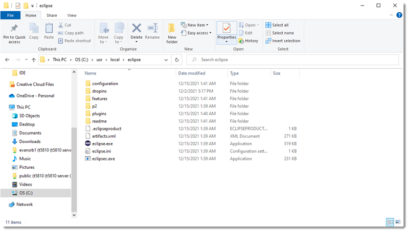Open OneDrive - Personal in the sidebar
The height and width of the screenshot is (232, 409).
(x=35, y=96)
